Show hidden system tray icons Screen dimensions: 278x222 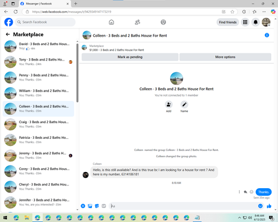[x=240, y=218]
